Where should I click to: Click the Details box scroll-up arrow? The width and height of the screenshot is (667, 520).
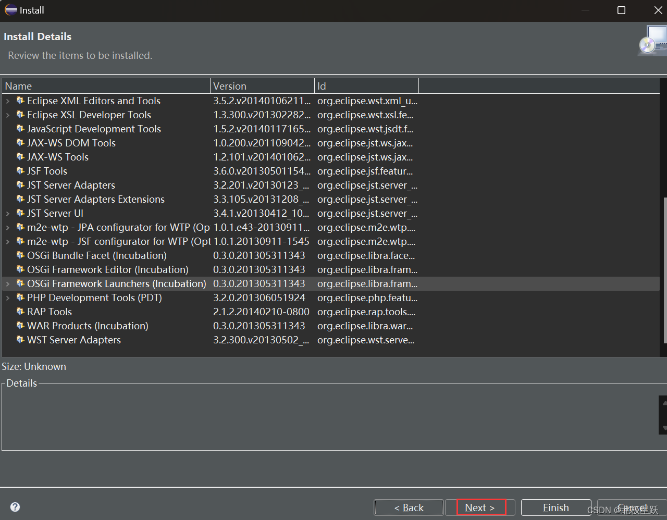663,402
